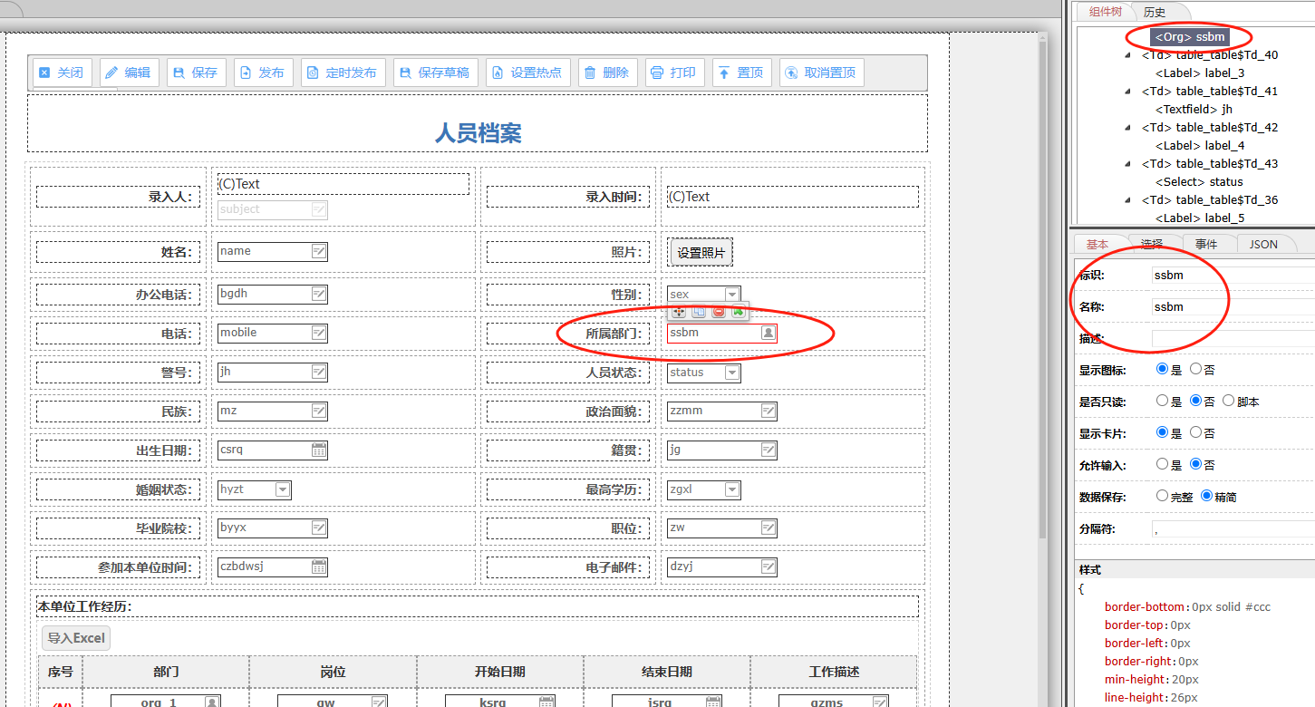Open calendar icon in csrq field
Screen dimensions: 1315x707
tap(319, 450)
